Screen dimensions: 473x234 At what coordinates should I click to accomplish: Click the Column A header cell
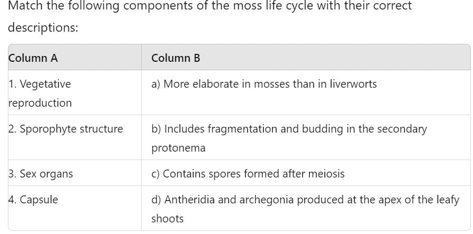coord(75,58)
